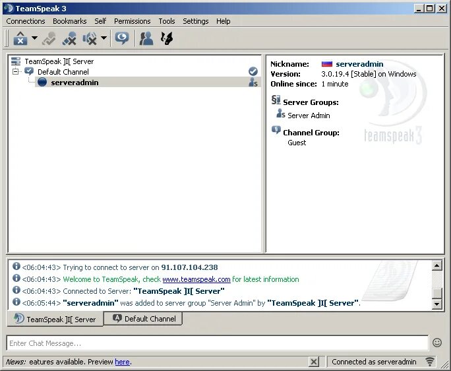Click the serveradmin blue status circle
Screen dimensions: 451x371
coord(42,82)
